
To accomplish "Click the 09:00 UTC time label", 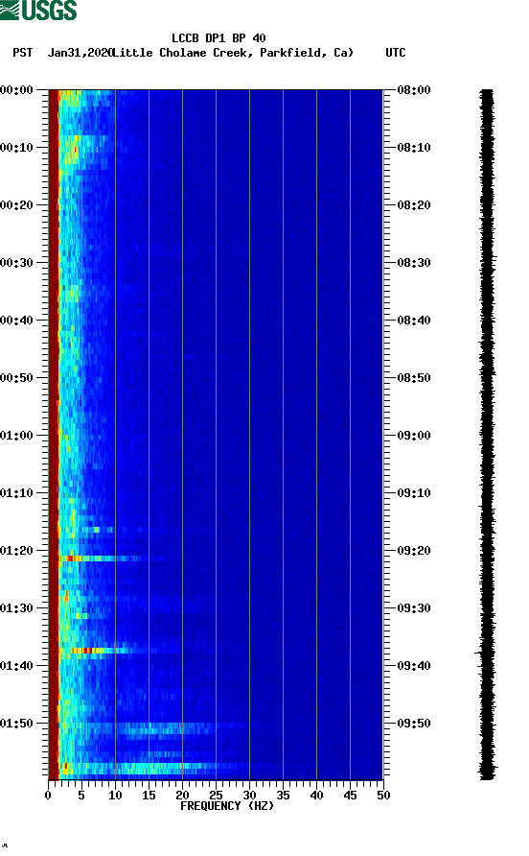I will (x=414, y=436).
